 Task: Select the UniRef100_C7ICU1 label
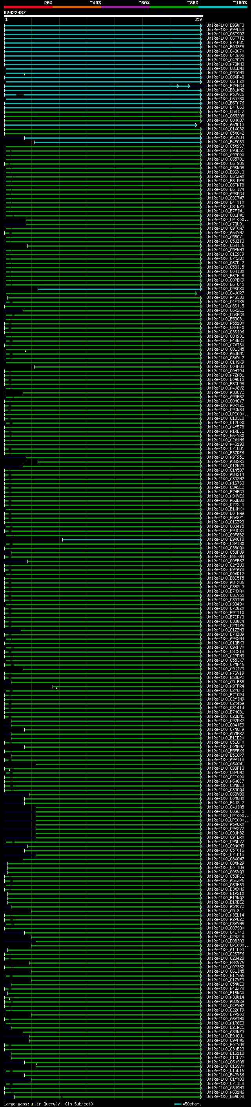(225, 448)
